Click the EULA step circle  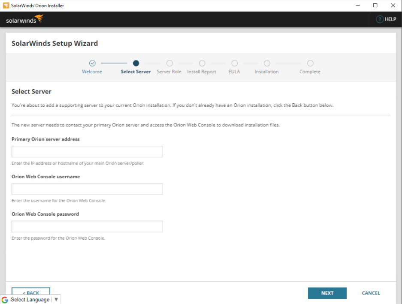pos(234,63)
